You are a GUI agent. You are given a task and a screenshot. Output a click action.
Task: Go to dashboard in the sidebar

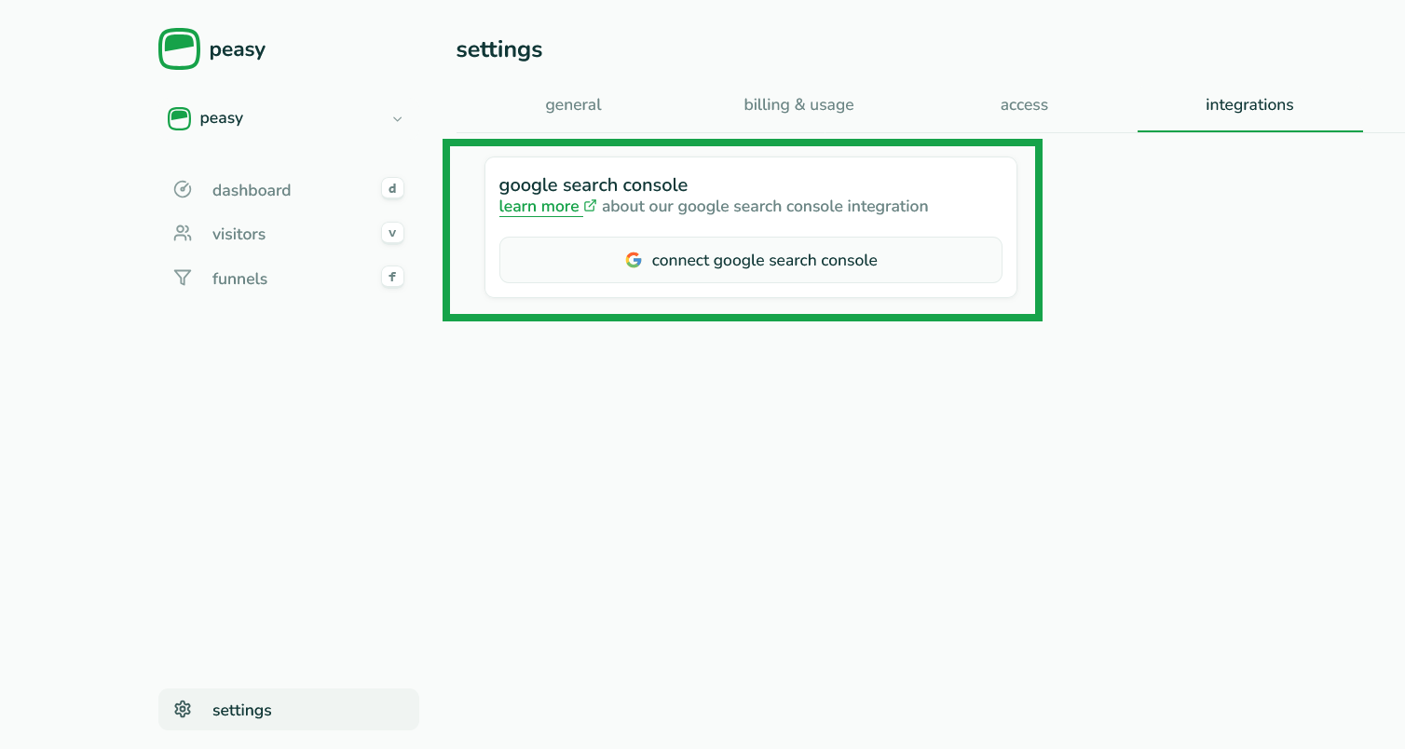pos(252,190)
